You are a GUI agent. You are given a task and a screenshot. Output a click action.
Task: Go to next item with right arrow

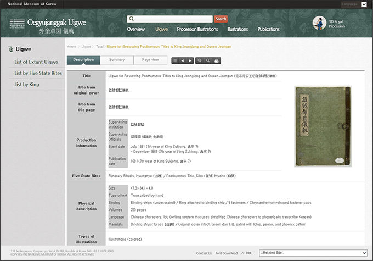pos(190,60)
